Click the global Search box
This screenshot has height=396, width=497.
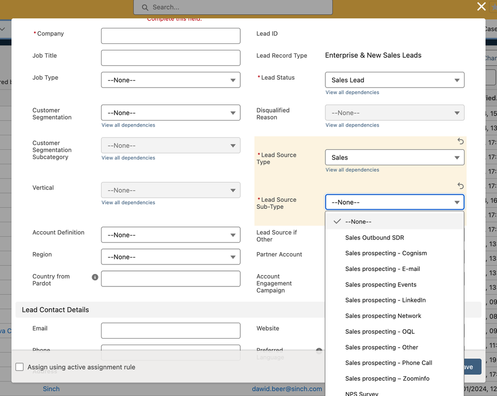click(x=233, y=7)
